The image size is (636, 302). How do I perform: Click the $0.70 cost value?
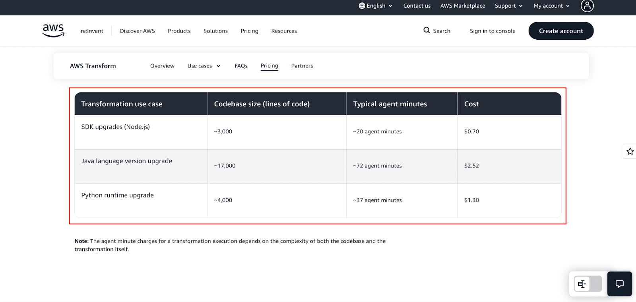[x=471, y=131]
